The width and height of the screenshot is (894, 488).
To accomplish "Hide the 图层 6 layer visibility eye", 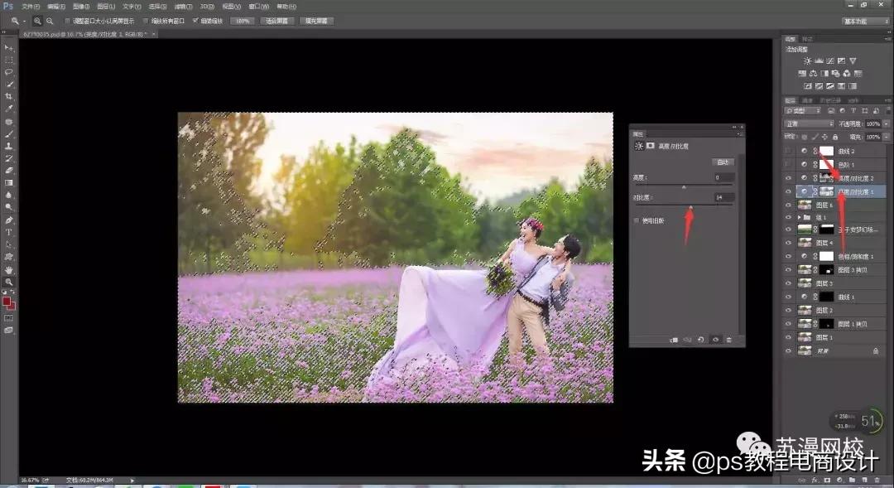I will 789,205.
